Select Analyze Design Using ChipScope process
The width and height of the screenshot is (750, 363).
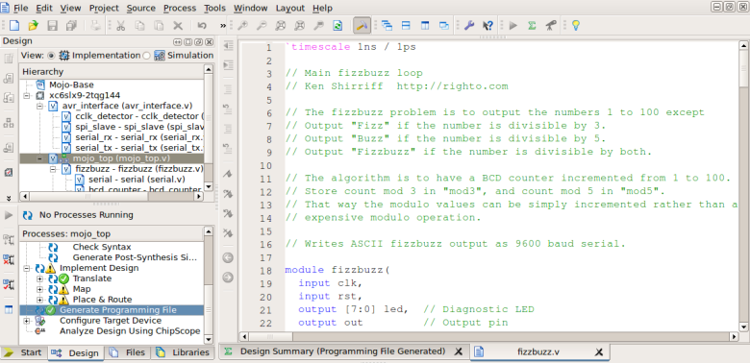(130, 331)
